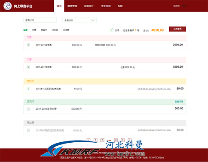Expand the 缴费项目 dropdown
Viewport: 208px width, 162px height.
(80, 20)
